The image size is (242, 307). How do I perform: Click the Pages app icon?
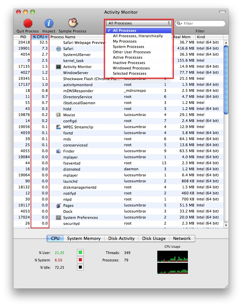[x=58, y=205]
